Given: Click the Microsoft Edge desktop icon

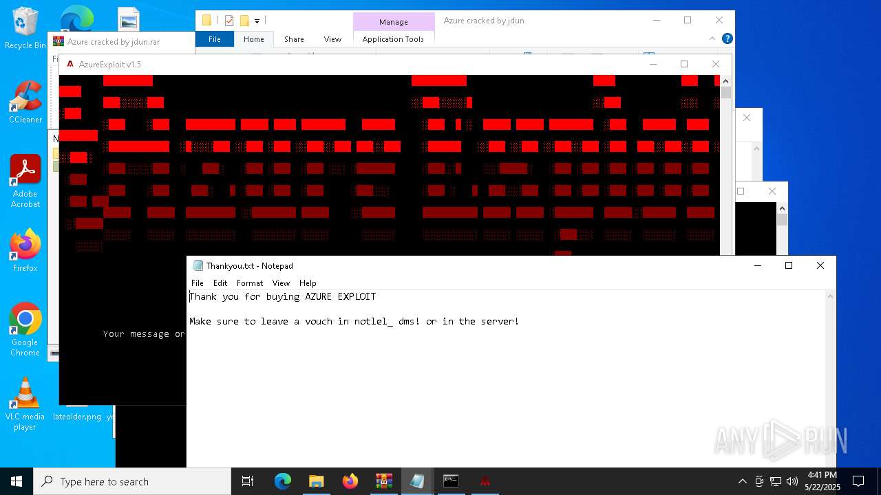Looking at the screenshot, I should point(77,19).
